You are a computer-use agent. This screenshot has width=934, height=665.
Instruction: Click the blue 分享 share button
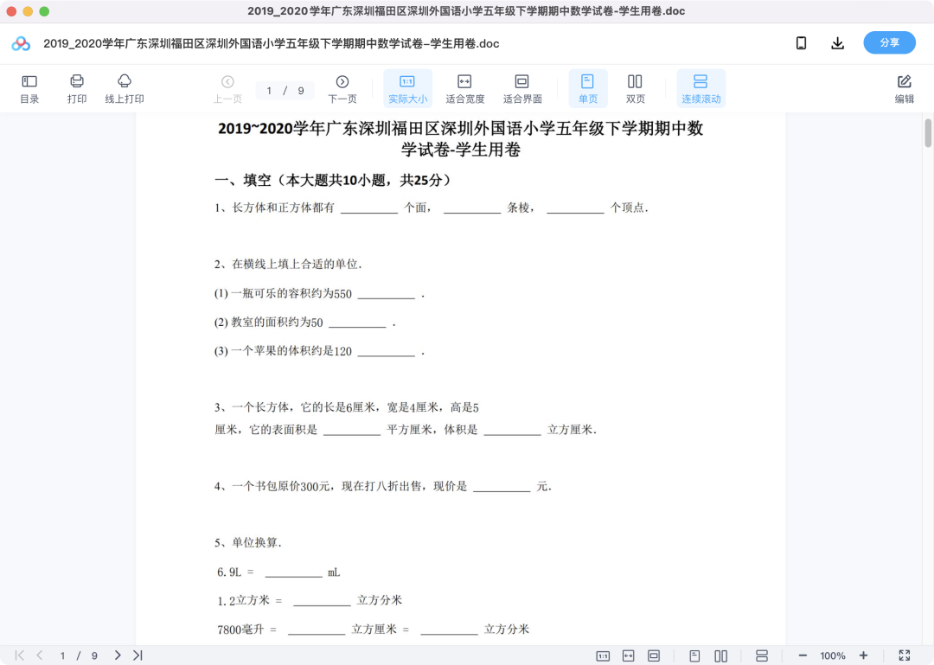[x=889, y=43]
